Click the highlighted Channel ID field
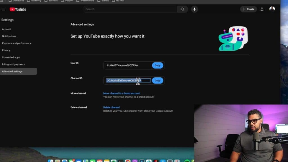This screenshot has width=288, height=162. pos(128,80)
